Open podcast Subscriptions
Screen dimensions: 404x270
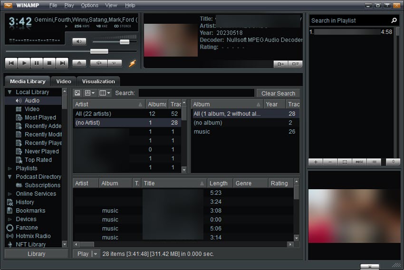42,185
